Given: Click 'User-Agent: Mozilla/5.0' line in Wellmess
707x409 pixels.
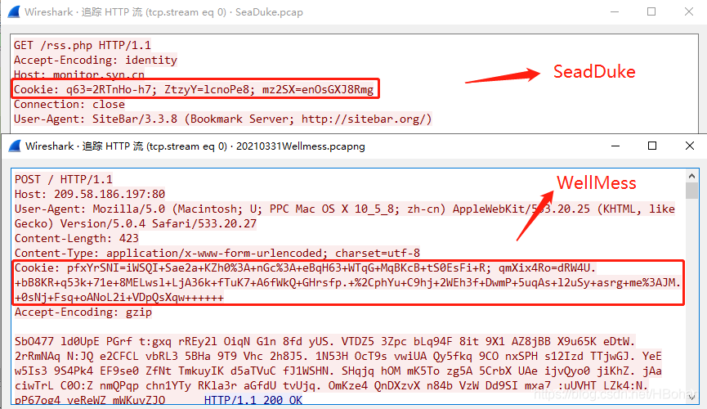Looking at the screenshot, I should pyautogui.click(x=344, y=209).
